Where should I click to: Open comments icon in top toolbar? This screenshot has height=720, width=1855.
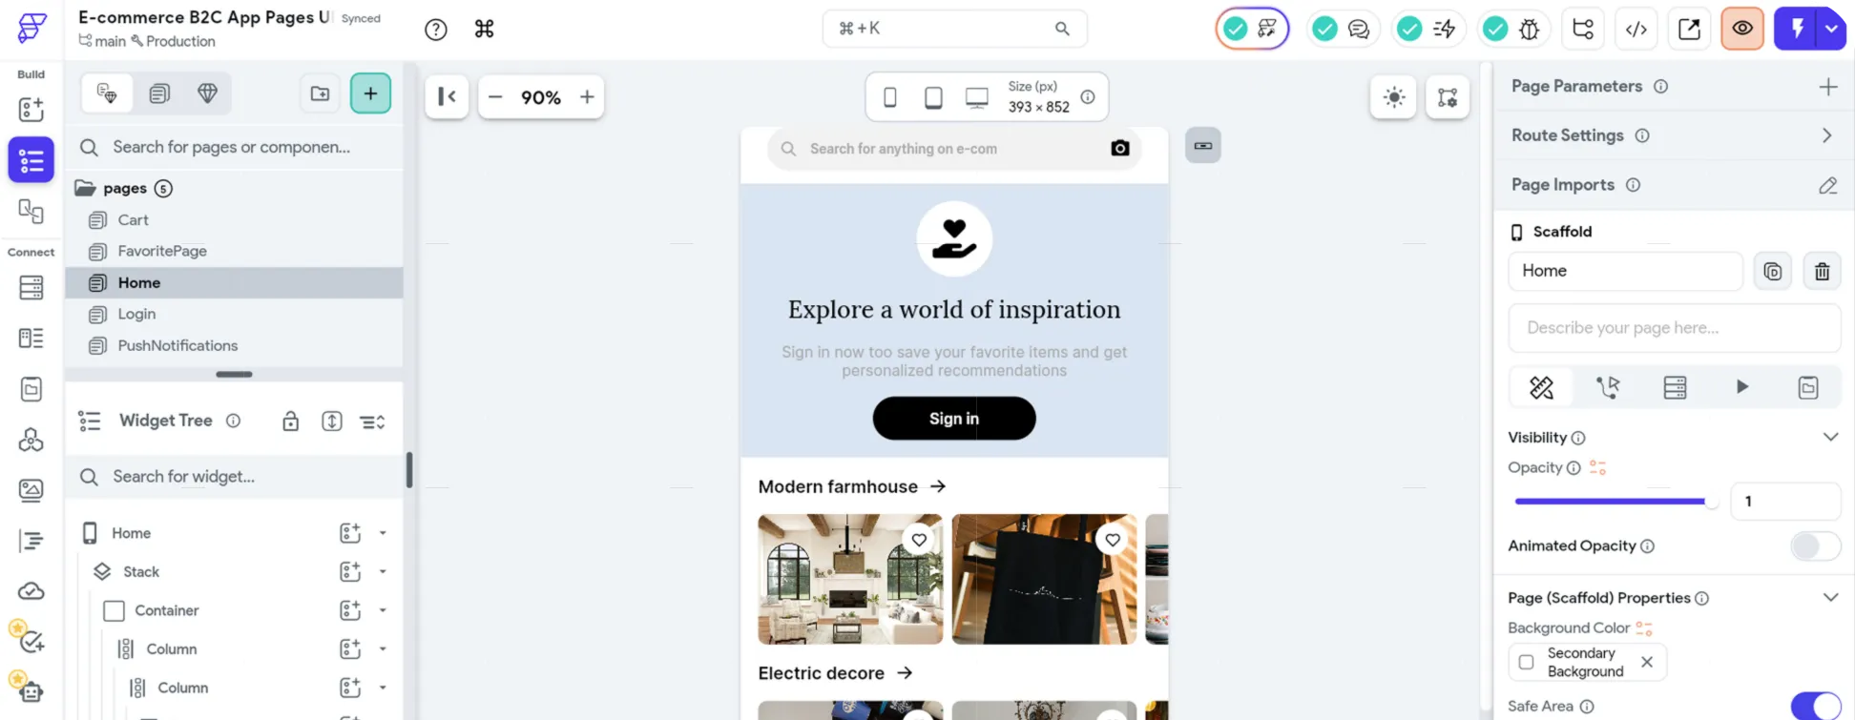pos(1359,29)
